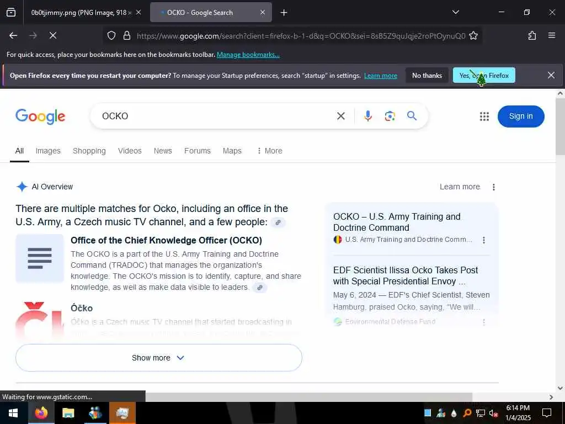Open source link chip after summary
The height and width of the screenshot is (424, 565).
(278, 223)
